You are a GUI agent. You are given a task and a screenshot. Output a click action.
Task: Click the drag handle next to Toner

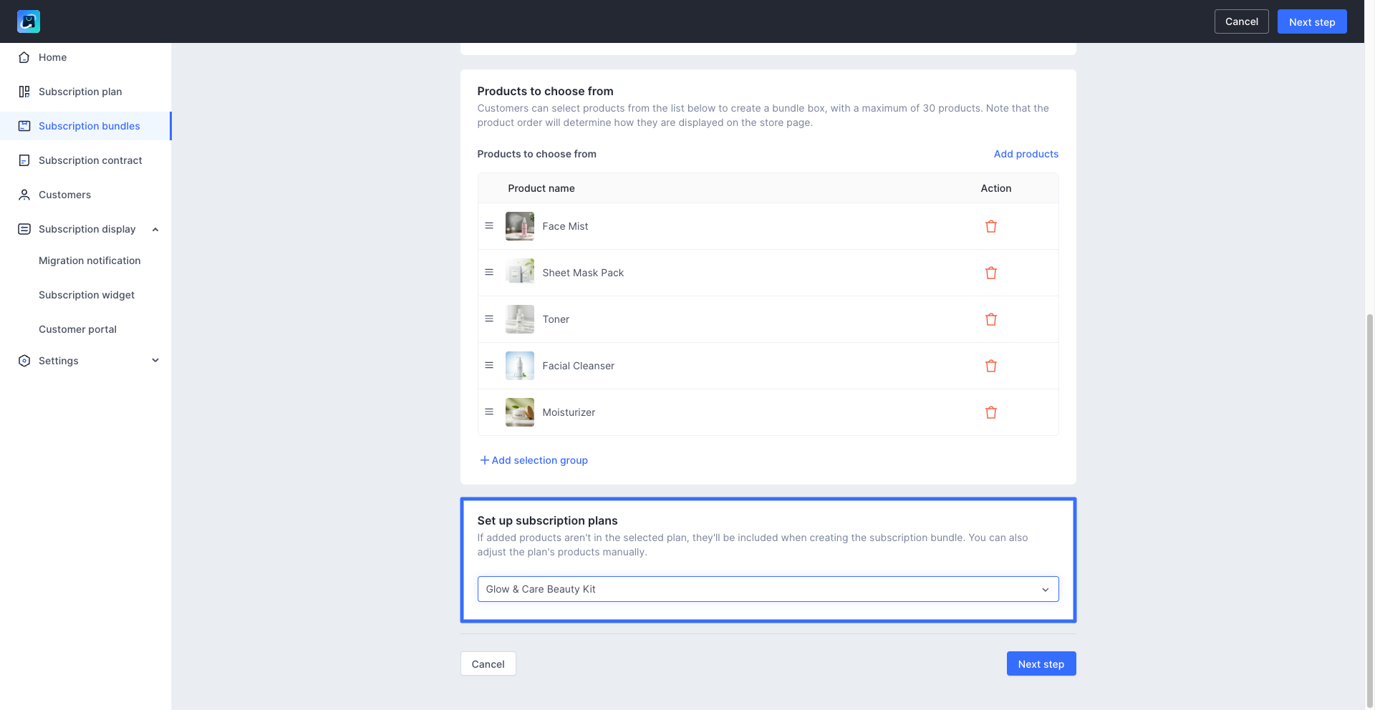[489, 318]
